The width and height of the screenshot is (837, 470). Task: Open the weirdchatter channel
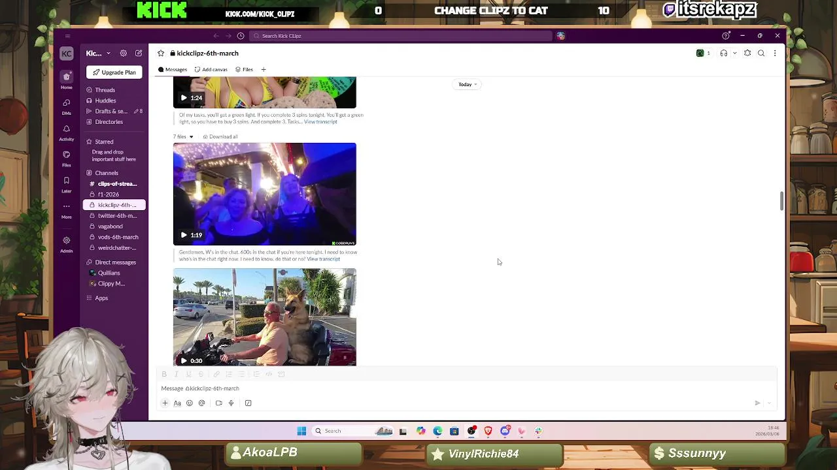tap(114, 248)
